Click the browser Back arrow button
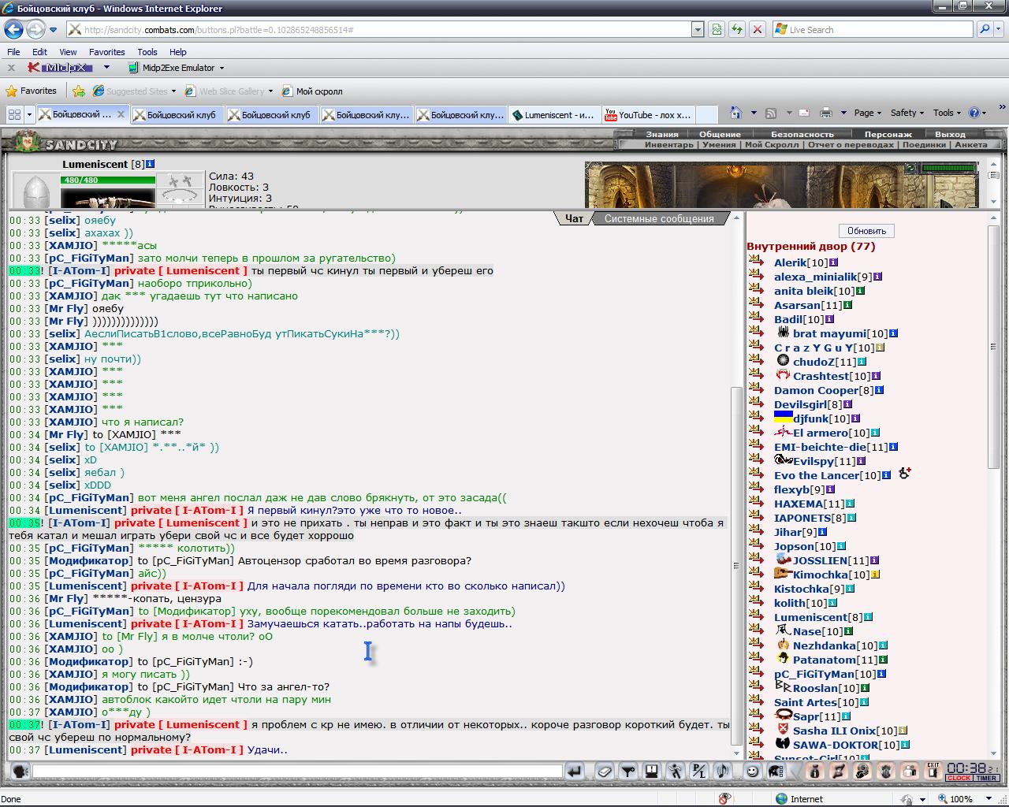Screen dimensions: 1009x807 [x=14, y=30]
